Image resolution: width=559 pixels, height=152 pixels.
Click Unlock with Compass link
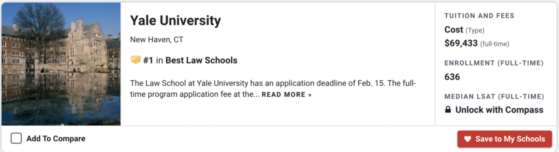(499, 110)
